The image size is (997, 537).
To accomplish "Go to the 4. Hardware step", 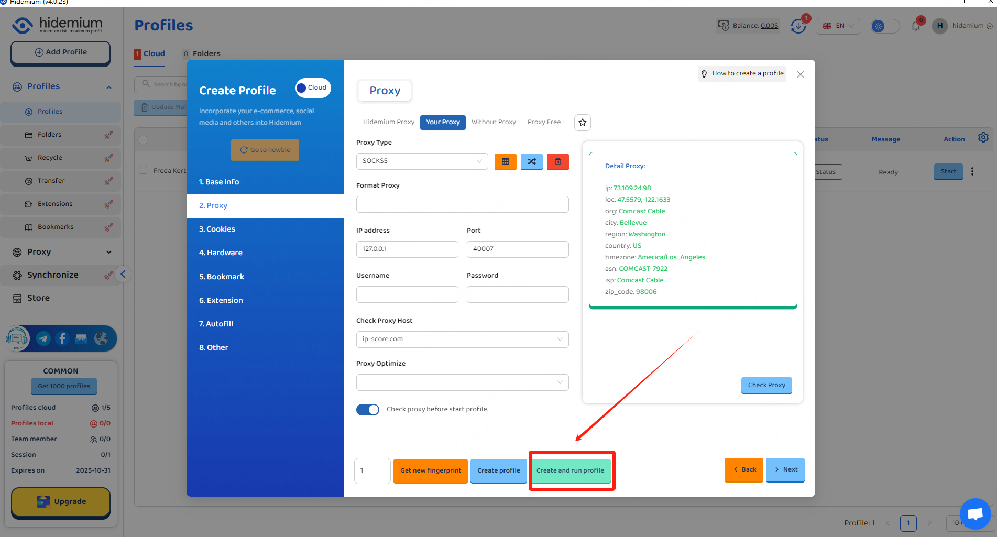I will tap(221, 253).
